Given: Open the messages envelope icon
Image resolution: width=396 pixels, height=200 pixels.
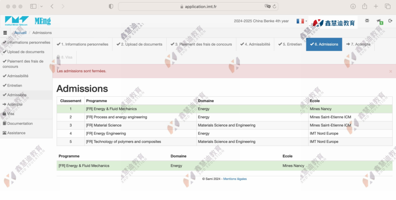Looking at the screenshot, I should [367, 20].
